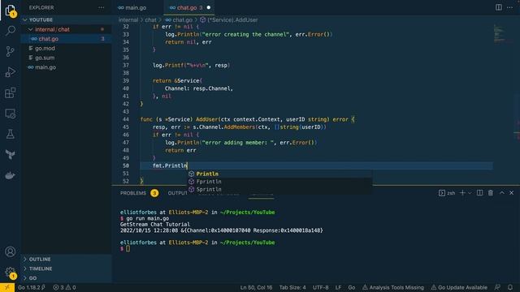
Task: Kill the terminal with the trash icon
Action: click(491, 193)
